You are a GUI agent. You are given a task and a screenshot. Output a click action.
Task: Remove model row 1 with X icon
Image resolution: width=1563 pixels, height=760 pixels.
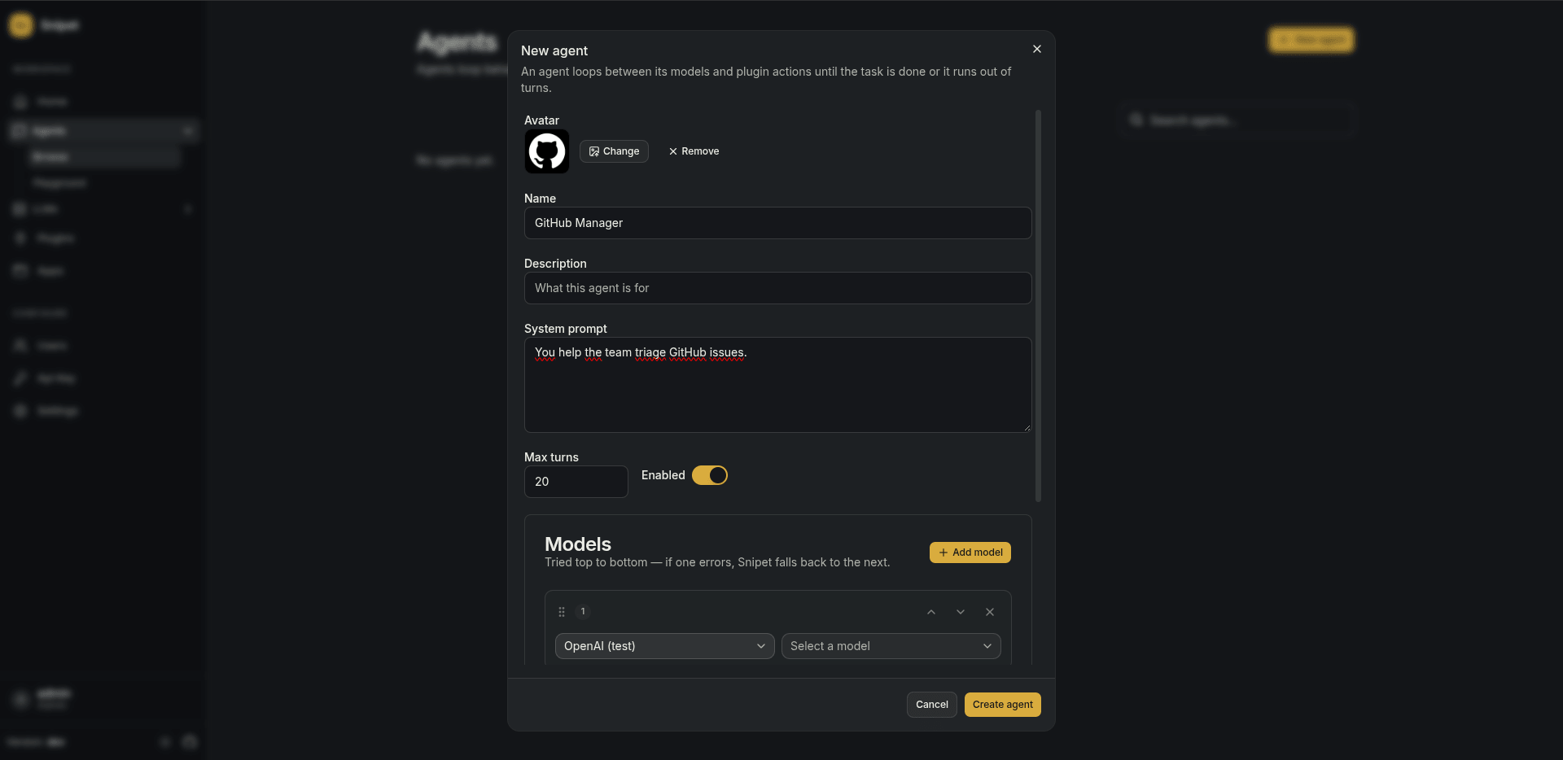[990, 612]
